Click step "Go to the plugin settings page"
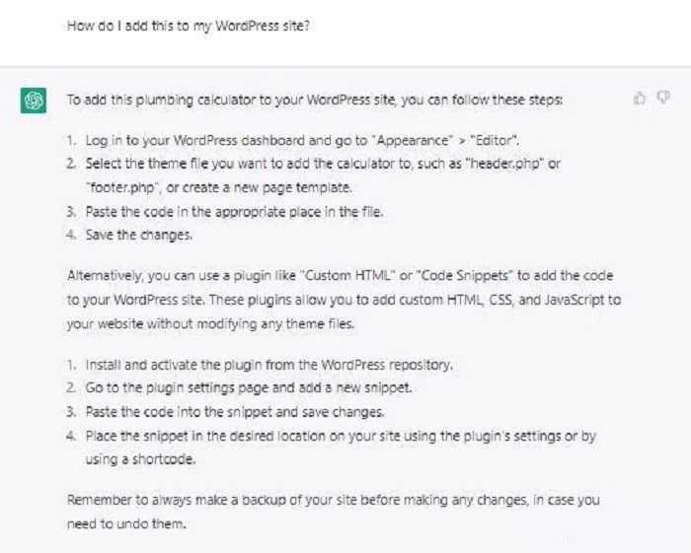This screenshot has width=691, height=553. (x=249, y=388)
